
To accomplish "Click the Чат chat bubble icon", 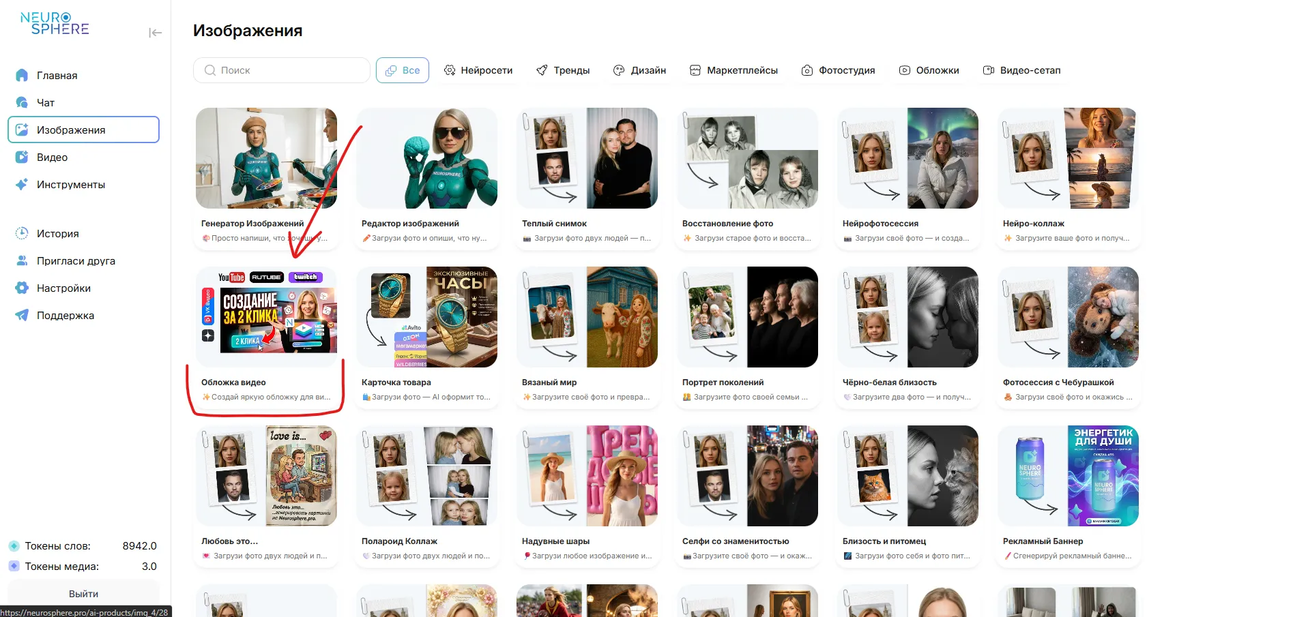I will pos(22,102).
